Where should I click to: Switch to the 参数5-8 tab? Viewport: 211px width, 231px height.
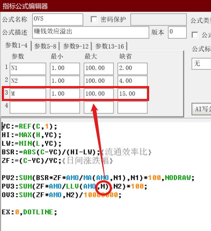tap(45, 46)
